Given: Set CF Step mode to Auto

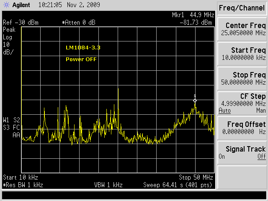Looking at the screenshot, I should point(224,111).
